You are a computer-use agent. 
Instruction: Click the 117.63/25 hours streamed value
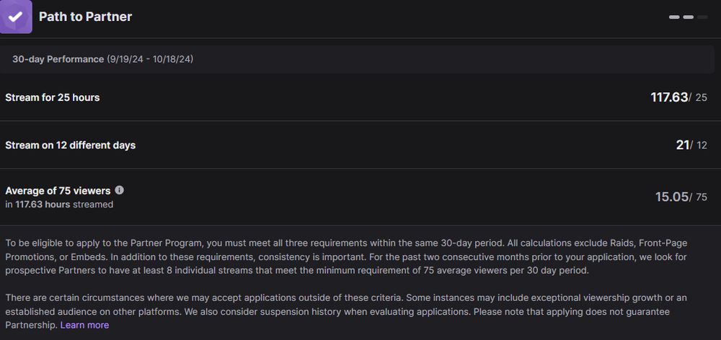pos(678,97)
